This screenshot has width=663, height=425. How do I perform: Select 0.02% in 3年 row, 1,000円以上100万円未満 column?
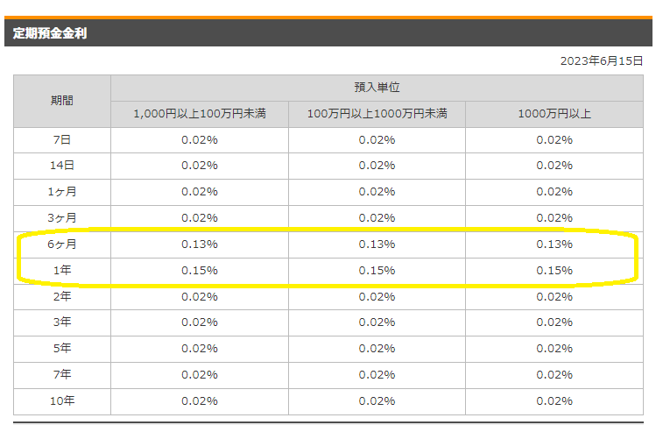tap(200, 322)
